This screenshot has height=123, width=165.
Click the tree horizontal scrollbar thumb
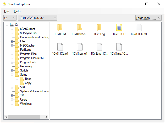(x=24, y=117)
